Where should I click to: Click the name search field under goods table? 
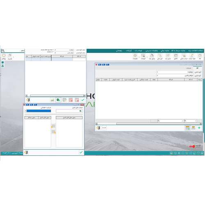171,121
